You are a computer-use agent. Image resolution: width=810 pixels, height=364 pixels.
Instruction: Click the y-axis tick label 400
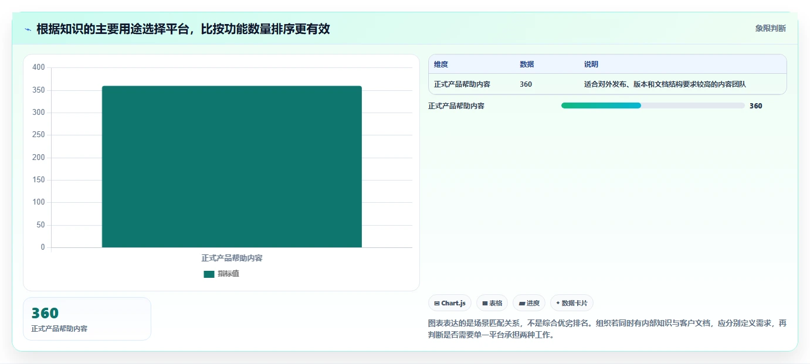39,67
